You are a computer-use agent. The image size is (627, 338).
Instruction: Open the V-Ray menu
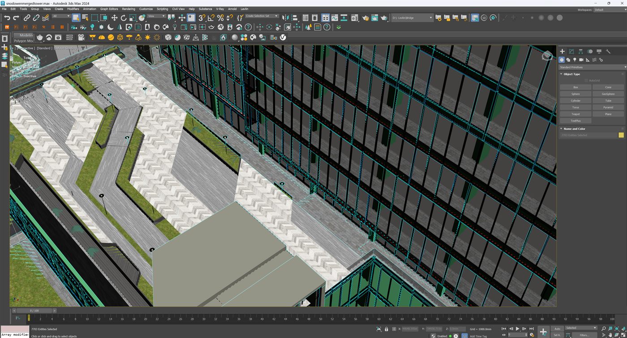[x=220, y=9]
